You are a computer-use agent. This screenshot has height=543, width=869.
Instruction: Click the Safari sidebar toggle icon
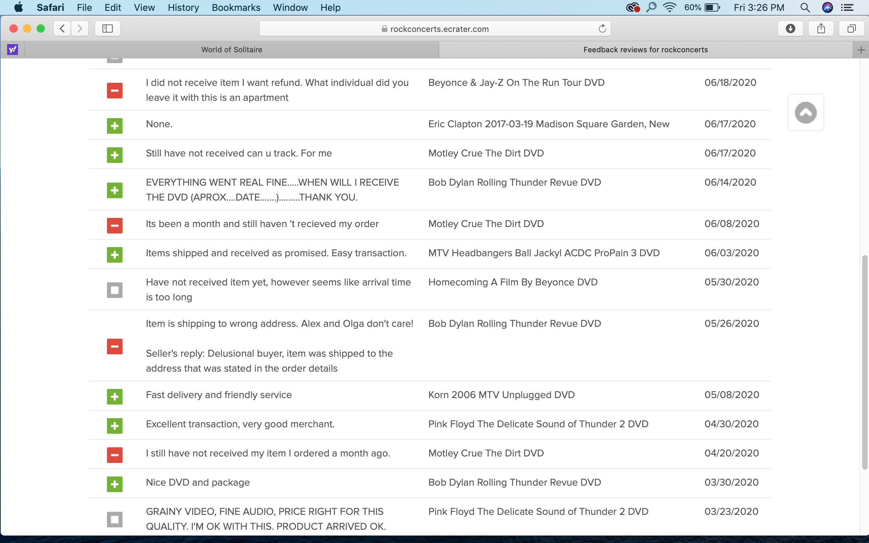(107, 29)
